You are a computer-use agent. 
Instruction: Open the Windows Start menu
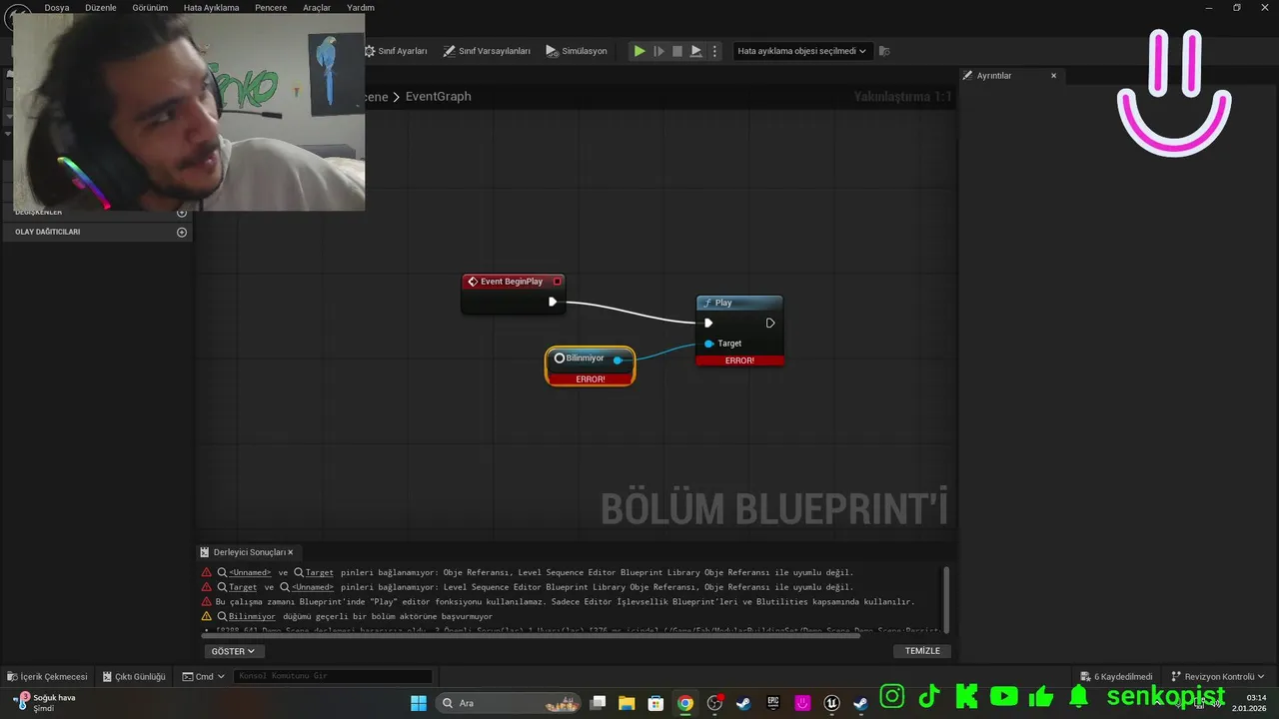[x=419, y=703]
